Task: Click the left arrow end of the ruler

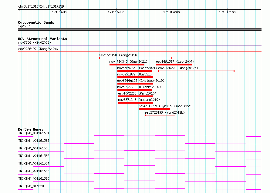Action: click(x=19, y=9)
